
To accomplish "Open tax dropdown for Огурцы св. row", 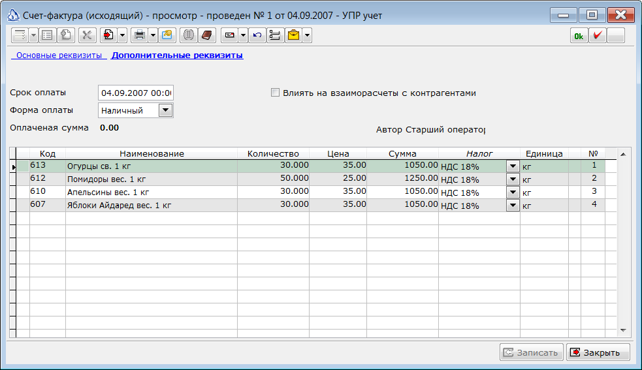I will coord(513,166).
